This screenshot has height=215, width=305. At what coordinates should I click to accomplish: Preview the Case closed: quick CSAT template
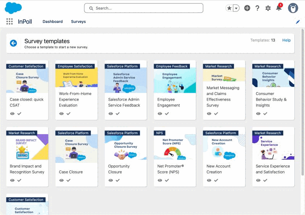pos(12,114)
